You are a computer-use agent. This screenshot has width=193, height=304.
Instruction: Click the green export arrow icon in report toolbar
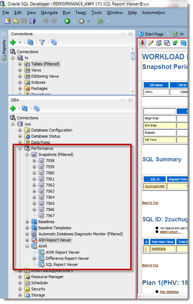pos(175,43)
